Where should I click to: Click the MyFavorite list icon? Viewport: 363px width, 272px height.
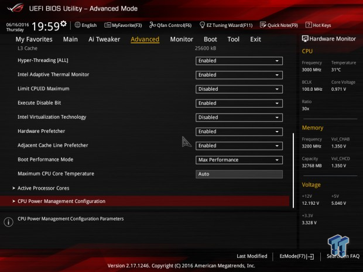tap(108, 25)
